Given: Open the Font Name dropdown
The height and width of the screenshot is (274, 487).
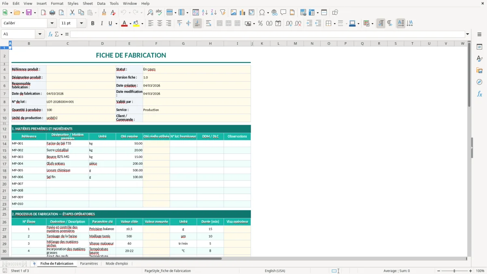Looking at the screenshot, I should (52, 24).
